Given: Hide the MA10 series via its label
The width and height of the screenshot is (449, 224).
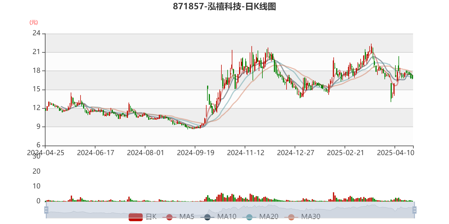Looking at the screenshot, I should [x=227, y=216].
